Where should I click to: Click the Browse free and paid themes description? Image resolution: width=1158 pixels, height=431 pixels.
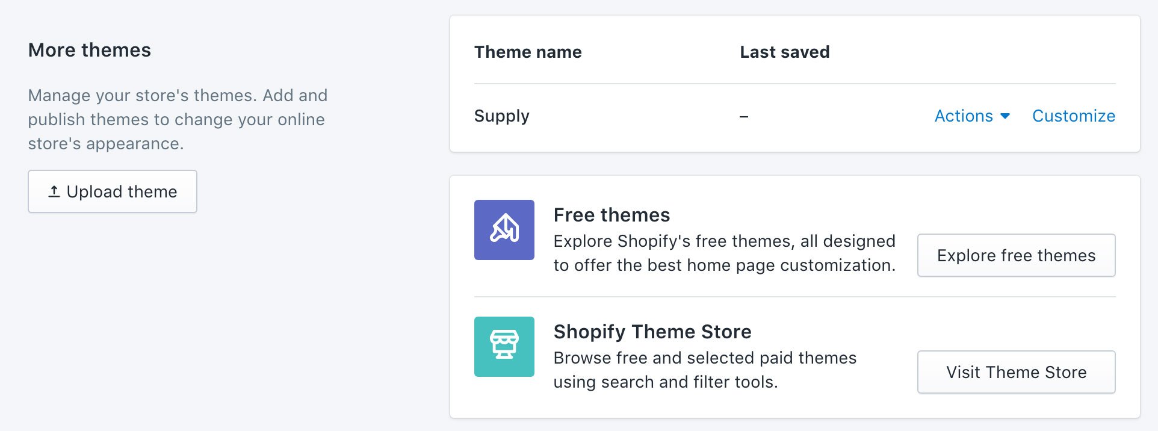click(705, 370)
